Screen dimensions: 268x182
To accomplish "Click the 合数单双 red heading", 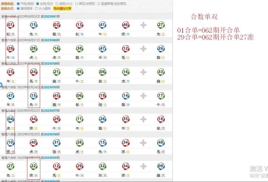I will [x=204, y=17].
